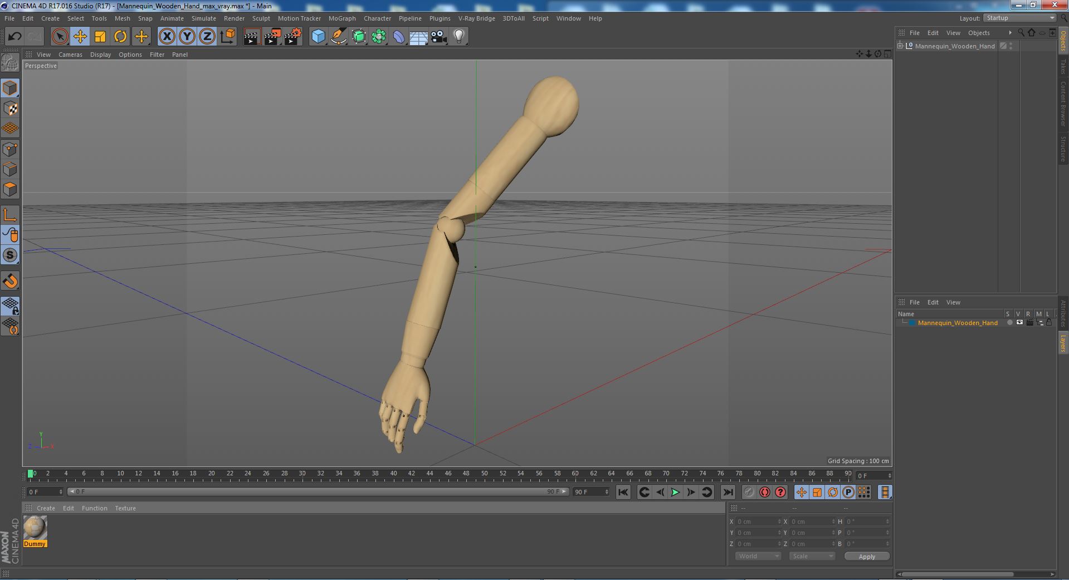Select the Dummy material thumbnail
Screen dimensions: 1069x580
click(x=35, y=528)
